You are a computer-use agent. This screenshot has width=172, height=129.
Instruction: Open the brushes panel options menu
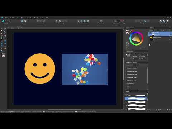click(x=147, y=91)
